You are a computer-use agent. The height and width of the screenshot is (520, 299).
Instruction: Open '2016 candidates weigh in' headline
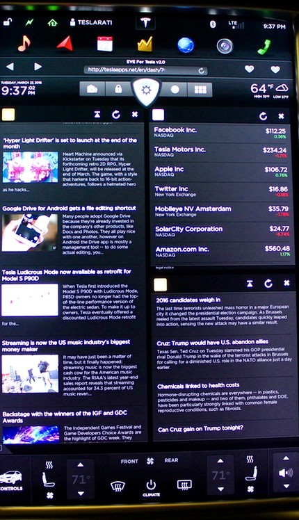[x=188, y=300]
